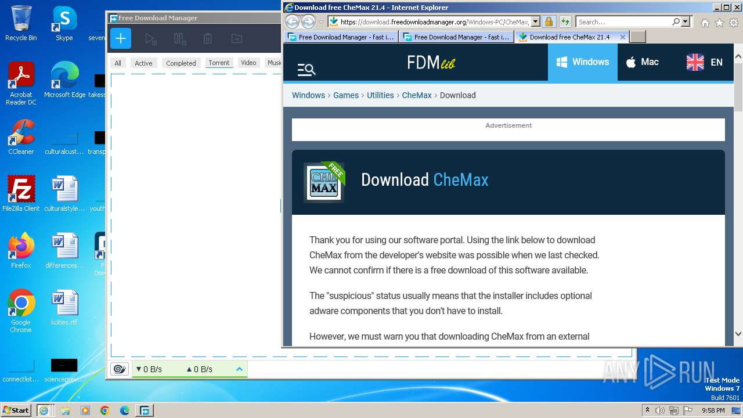Click the CheMax breadcrumb link
Viewport: 743px width, 418px height.
[x=417, y=95]
